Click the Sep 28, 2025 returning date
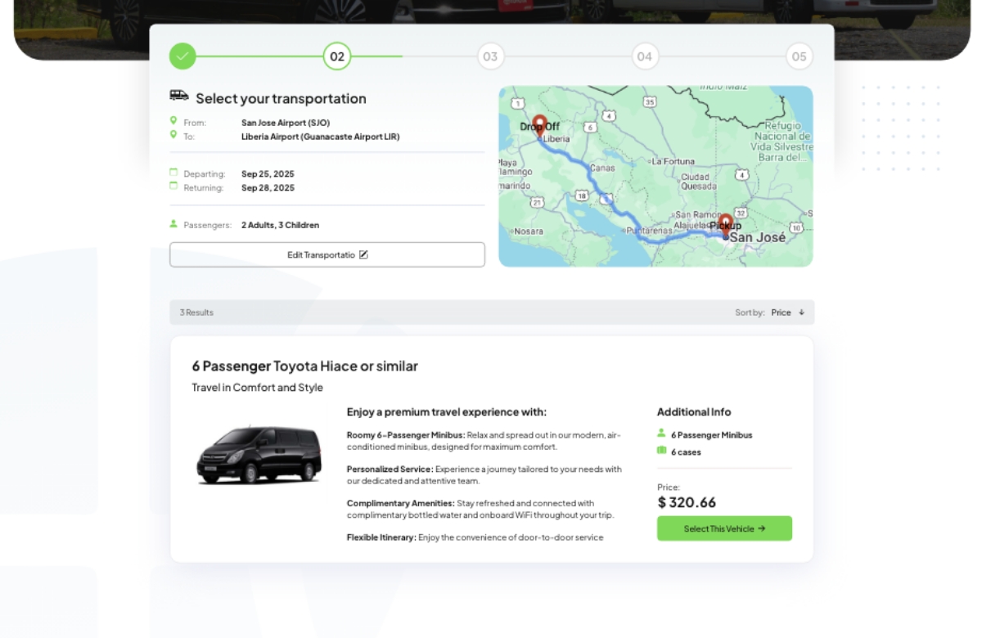The height and width of the screenshot is (638, 982). [268, 187]
